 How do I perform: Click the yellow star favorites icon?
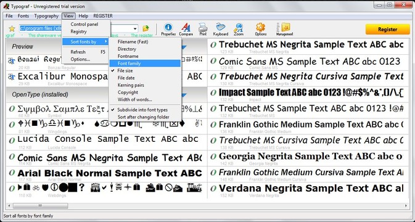(12, 28)
